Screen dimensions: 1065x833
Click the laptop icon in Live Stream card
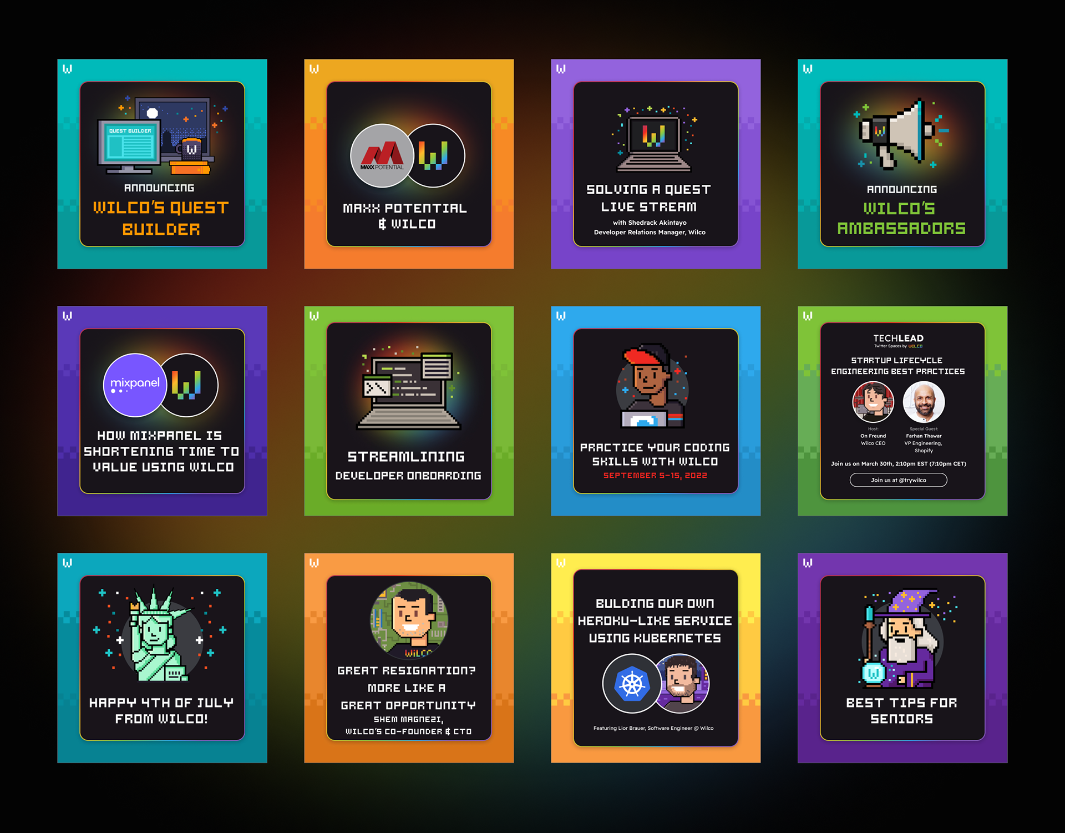coord(654,143)
